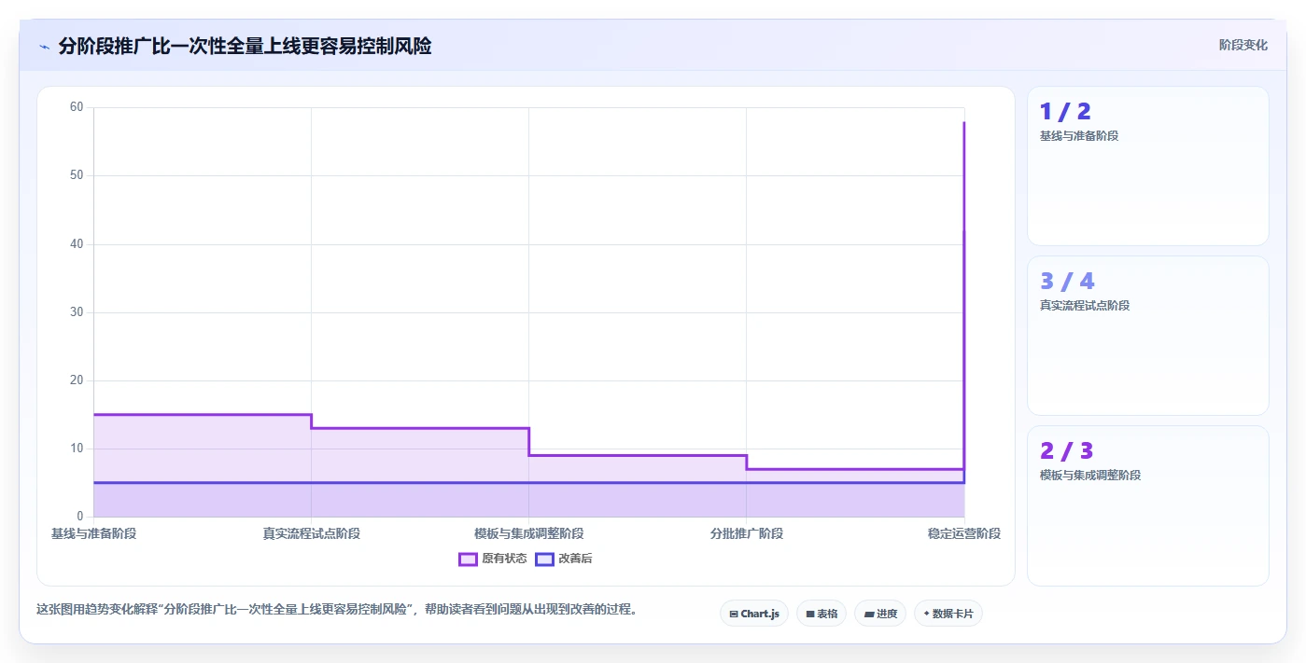Click the chart title 分阶段推广比一次性全量上线更容易控制风险
Viewport: 1306px width, 663px height.
(x=245, y=46)
